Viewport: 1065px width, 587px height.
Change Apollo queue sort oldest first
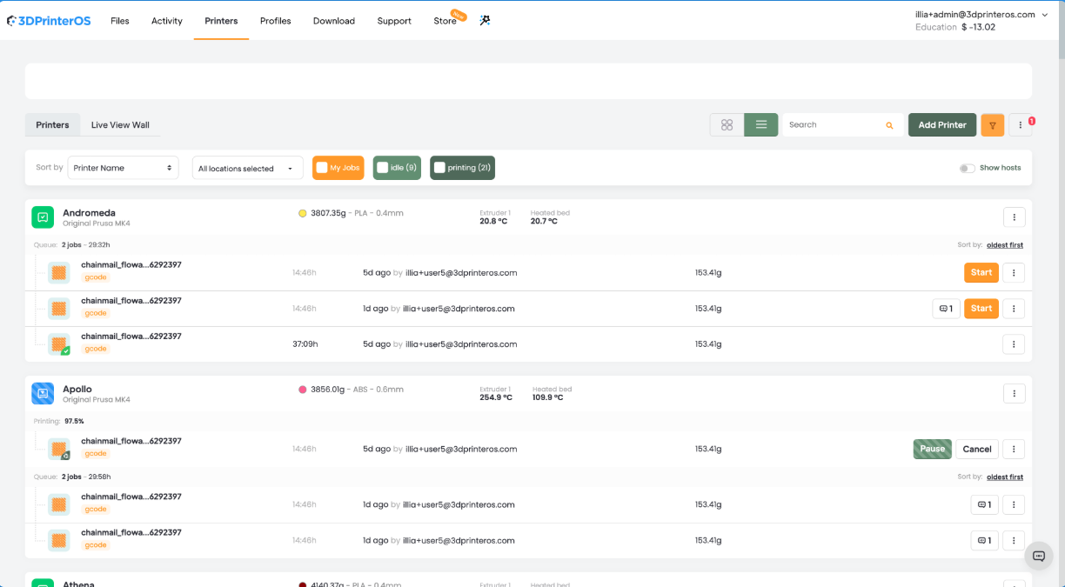(x=1005, y=477)
